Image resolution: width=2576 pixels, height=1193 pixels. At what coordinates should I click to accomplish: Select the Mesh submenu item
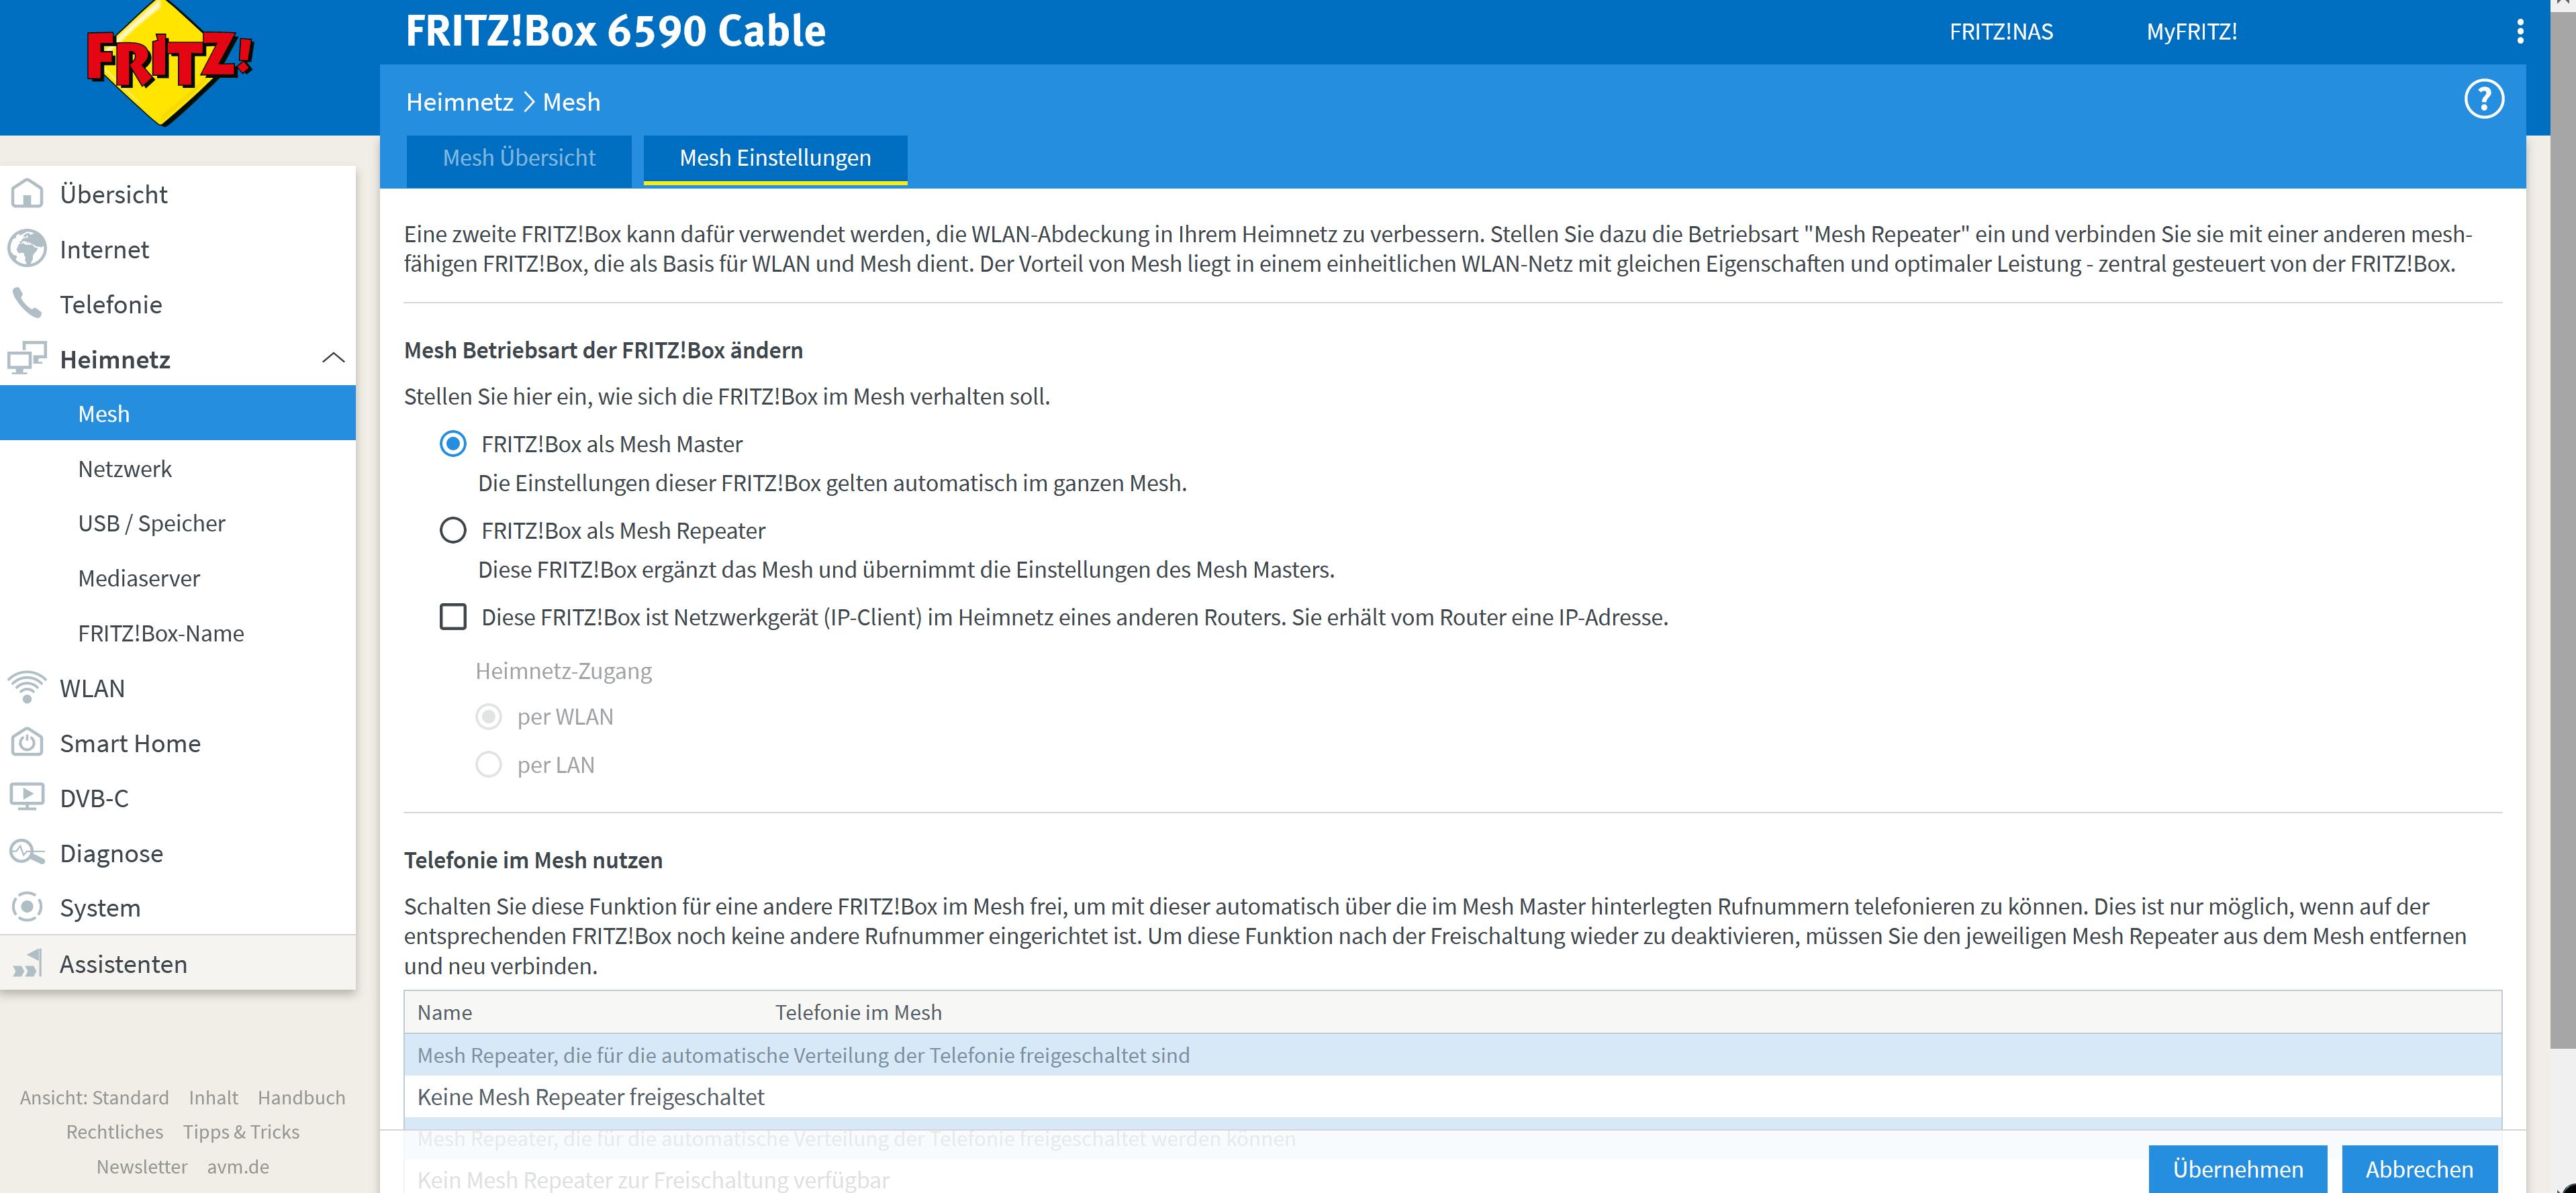pyautogui.click(x=178, y=413)
